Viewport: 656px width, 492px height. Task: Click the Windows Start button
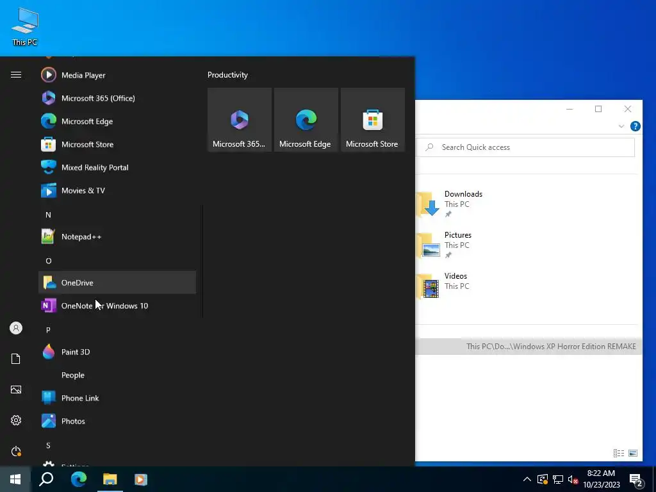15,479
